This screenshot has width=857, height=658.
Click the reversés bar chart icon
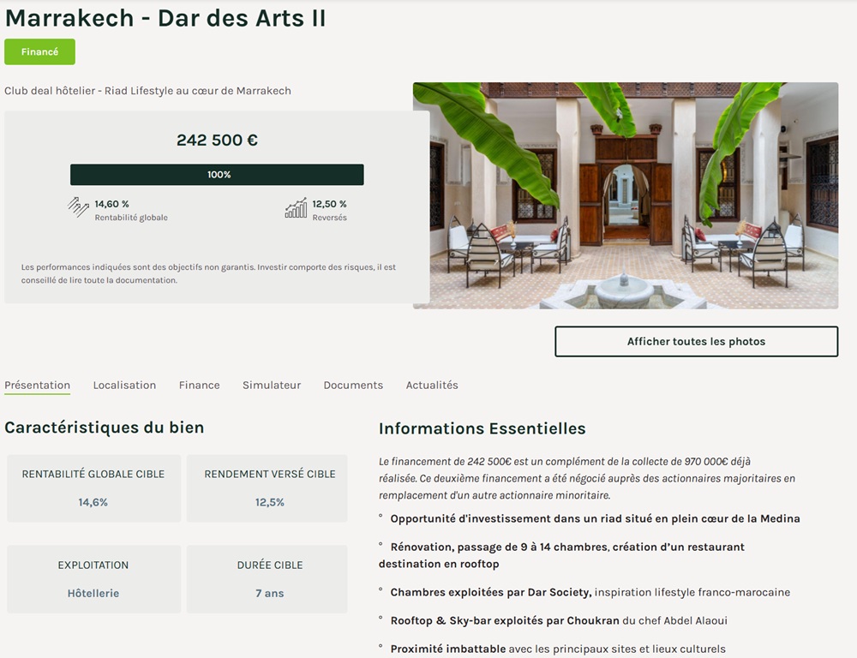click(296, 208)
